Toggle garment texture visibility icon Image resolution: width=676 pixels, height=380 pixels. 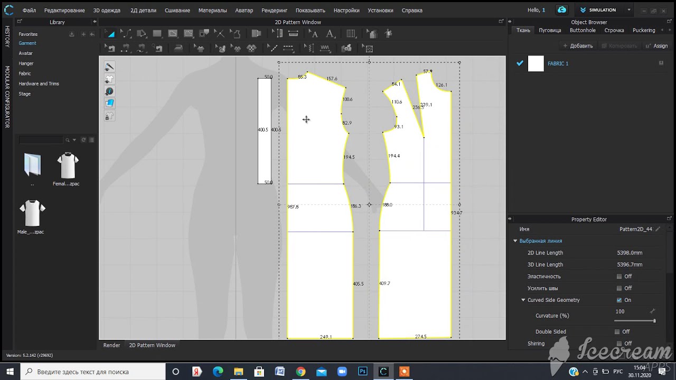point(109,79)
